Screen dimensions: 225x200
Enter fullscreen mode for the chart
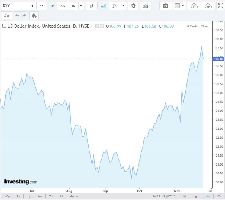tap(220, 6)
